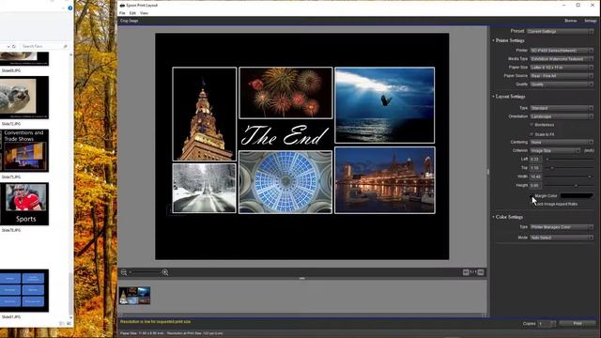Switch to the Settings panel tab
The width and height of the screenshot is (601, 338).
pyautogui.click(x=591, y=21)
